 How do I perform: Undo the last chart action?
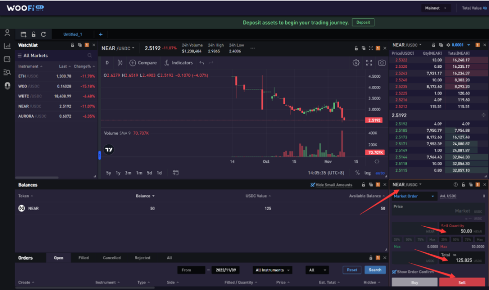tap(202, 63)
